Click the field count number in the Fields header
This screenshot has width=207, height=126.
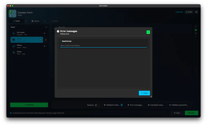46,27
